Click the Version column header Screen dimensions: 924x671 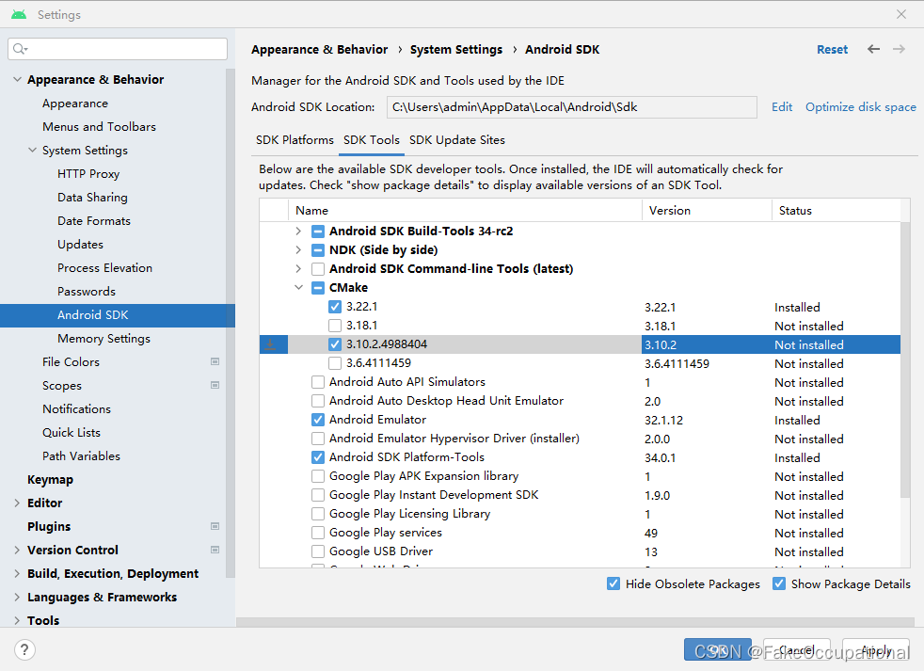[708, 211]
